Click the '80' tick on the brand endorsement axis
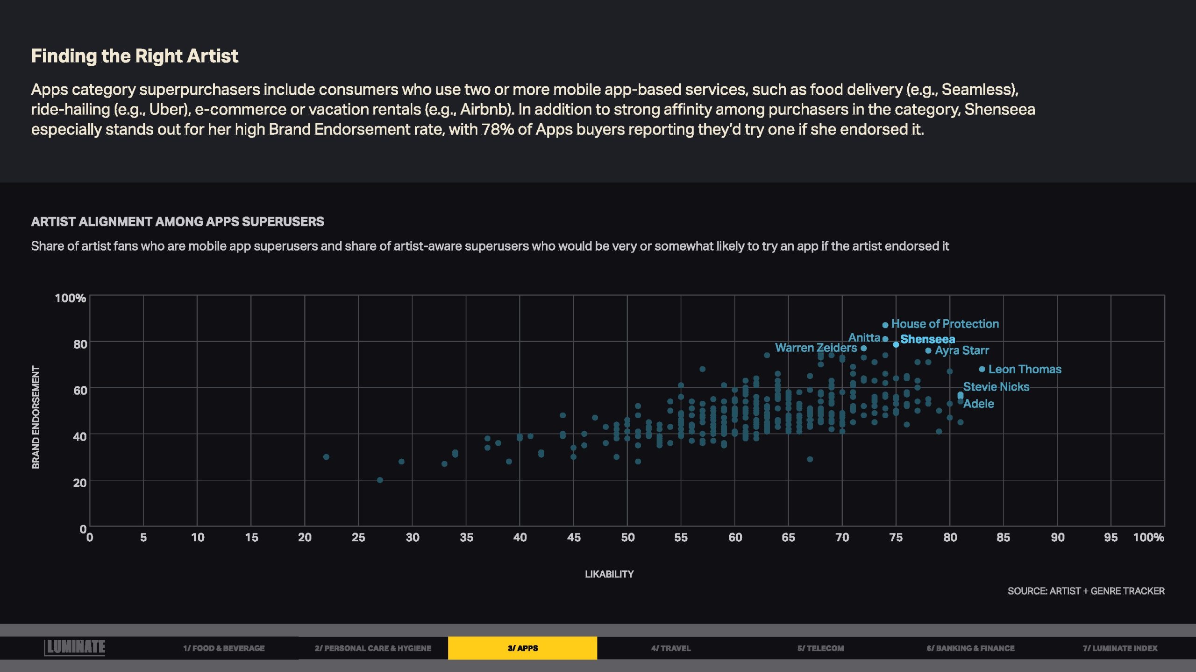Image resolution: width=1196 pixels, height=672 pixels. click(x=80, y=344)
